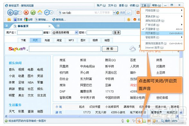This screenshot has height=126, width=189.
Task: Open the forward history dropdown arrow
Action: click(20, 12)
